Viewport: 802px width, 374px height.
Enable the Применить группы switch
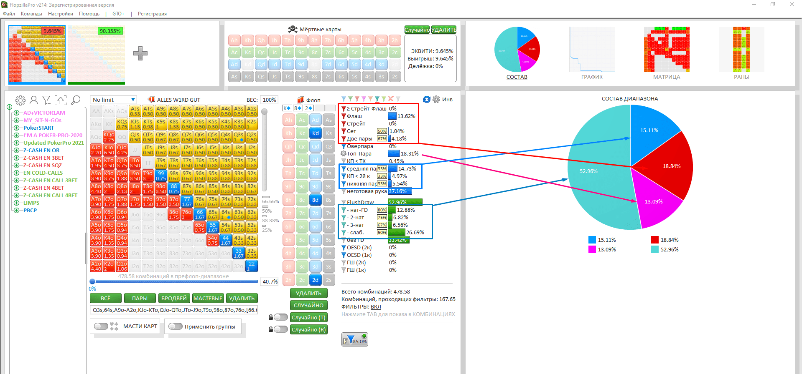coord(176,326)
